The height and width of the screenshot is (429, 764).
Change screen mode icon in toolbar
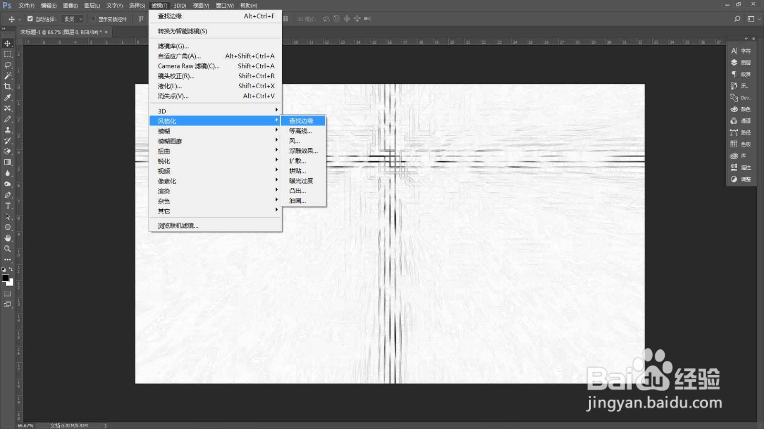(x=8, y=305)
